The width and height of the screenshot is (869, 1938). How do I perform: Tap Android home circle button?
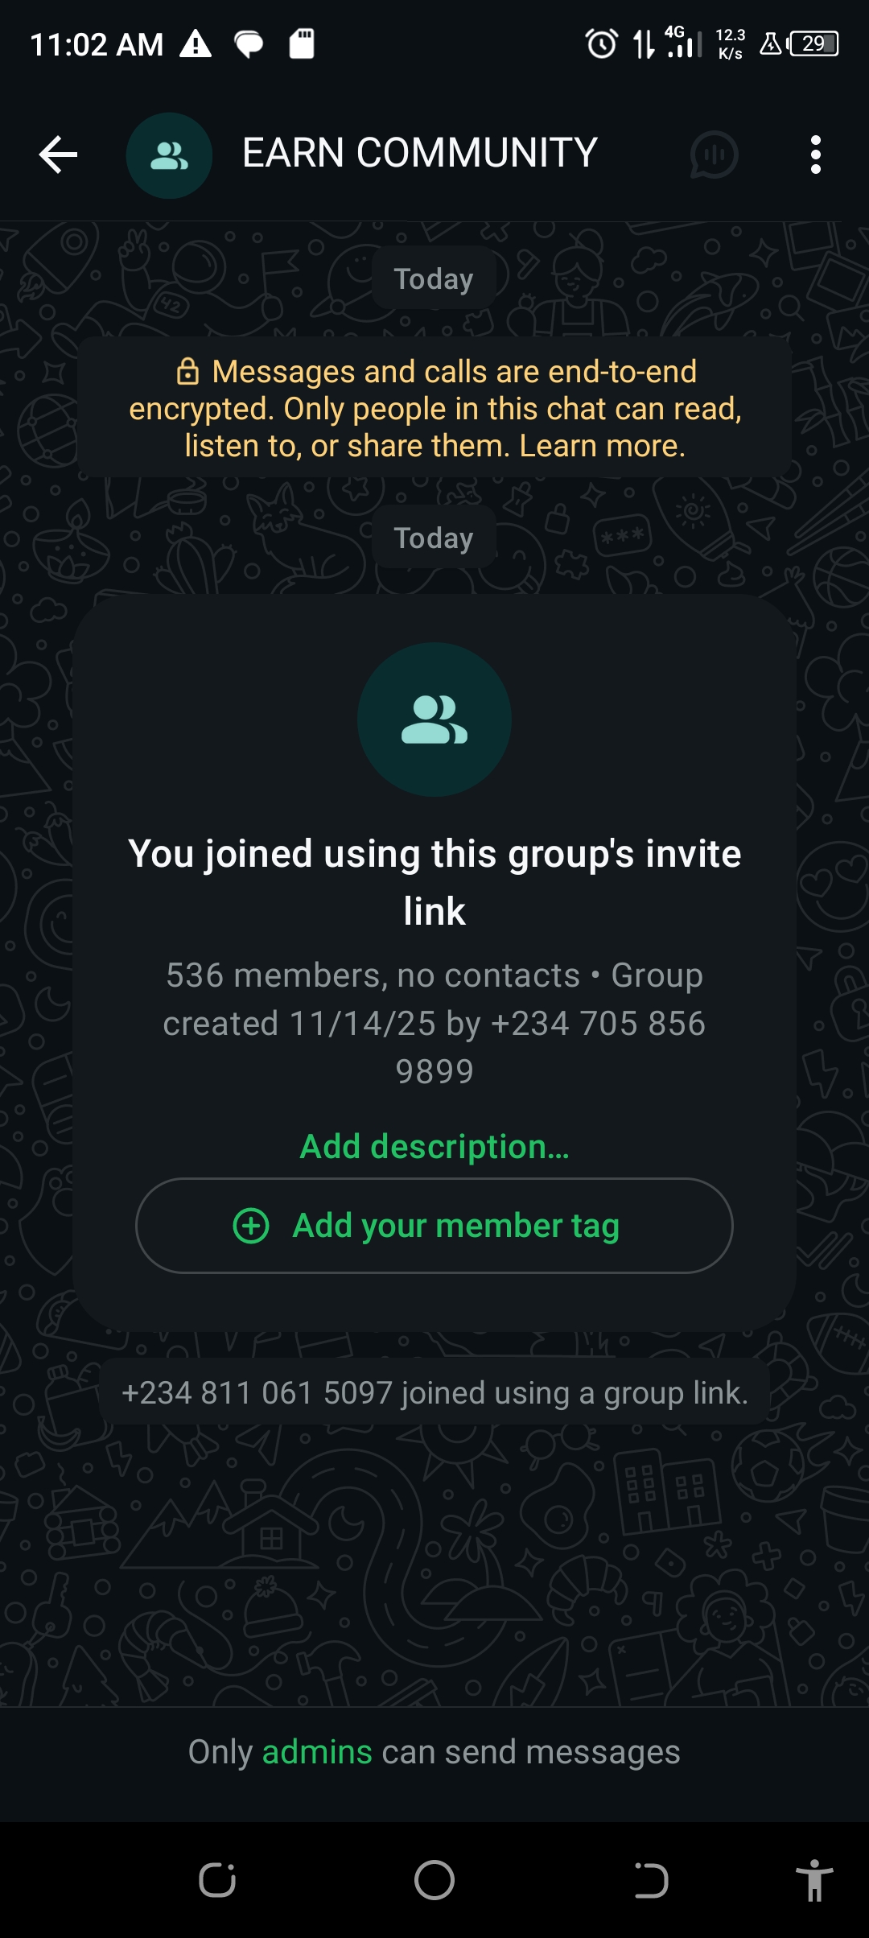point(434,1881)
